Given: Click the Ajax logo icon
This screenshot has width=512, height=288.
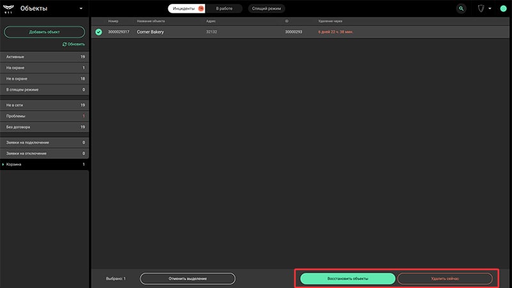Looking at the screenshot, I should tap(8, 9).
